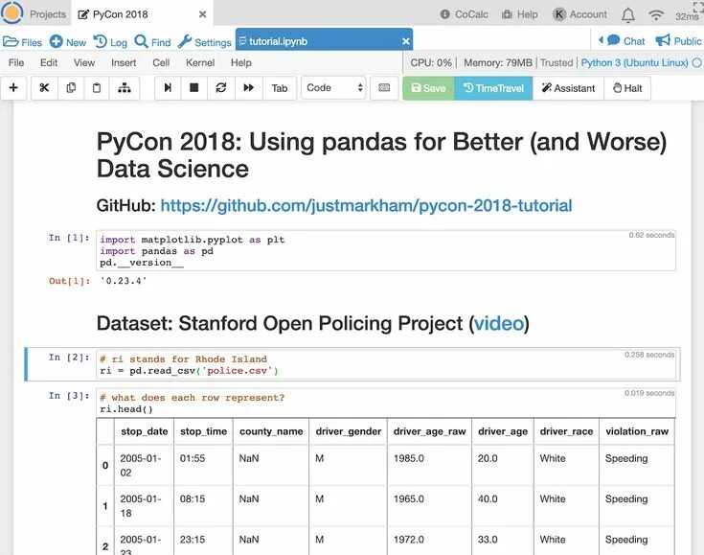Click the Out[1] '0.23.4' version output
The image size is (704, 555).
(124, 281)
